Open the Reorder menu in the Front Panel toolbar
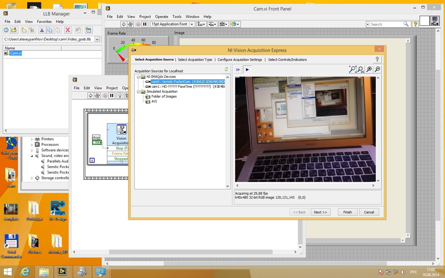This screenshot has width=445, height=278. 235,24
